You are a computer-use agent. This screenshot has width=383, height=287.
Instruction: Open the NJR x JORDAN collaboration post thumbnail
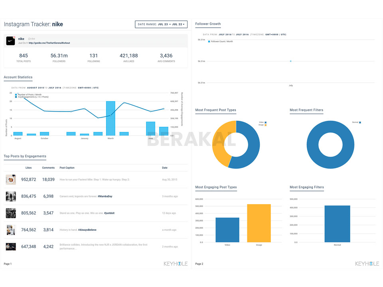(x=11, y=246)
